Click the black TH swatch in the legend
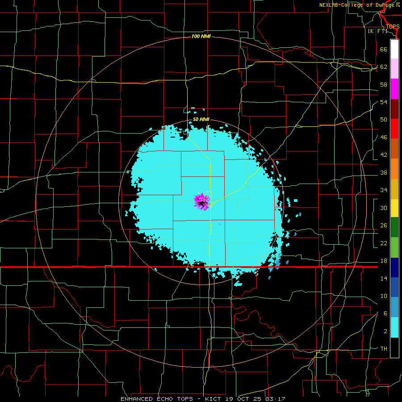402x402 pixels. pyautogui.click(x=394, y=348)
